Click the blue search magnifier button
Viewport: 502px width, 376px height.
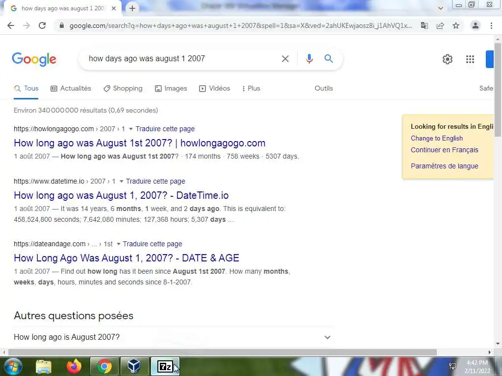(x=328, y=59)
